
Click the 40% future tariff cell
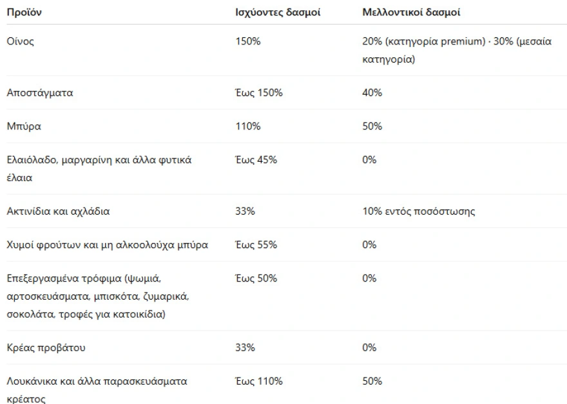click(x=372, y=93)
